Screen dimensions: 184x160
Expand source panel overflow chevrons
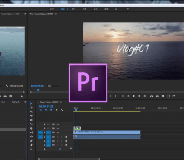[25, 14]
